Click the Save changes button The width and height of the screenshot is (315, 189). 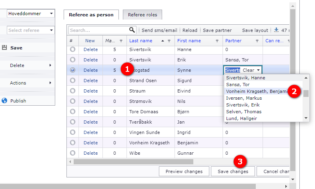tap(233, 171)
